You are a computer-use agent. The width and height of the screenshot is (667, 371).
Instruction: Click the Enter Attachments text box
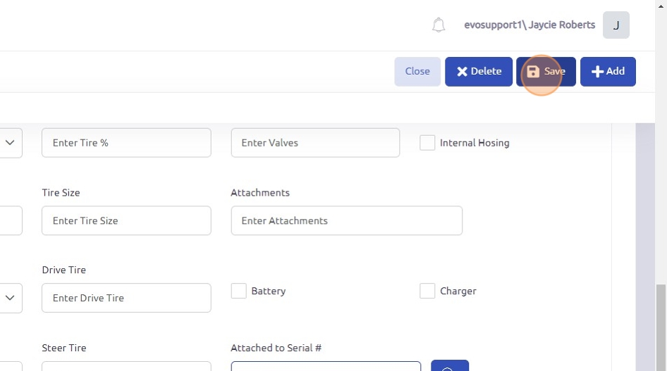pyautogui.click(x=346, y=220)
